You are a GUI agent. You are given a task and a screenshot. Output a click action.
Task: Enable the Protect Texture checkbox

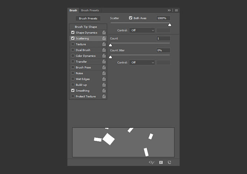73,96
